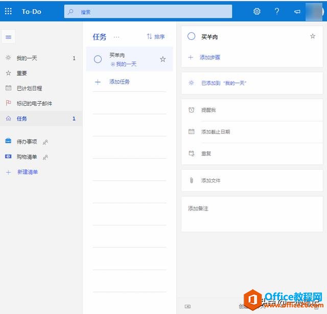Open the megaphone what's new icon

(297, 11)
